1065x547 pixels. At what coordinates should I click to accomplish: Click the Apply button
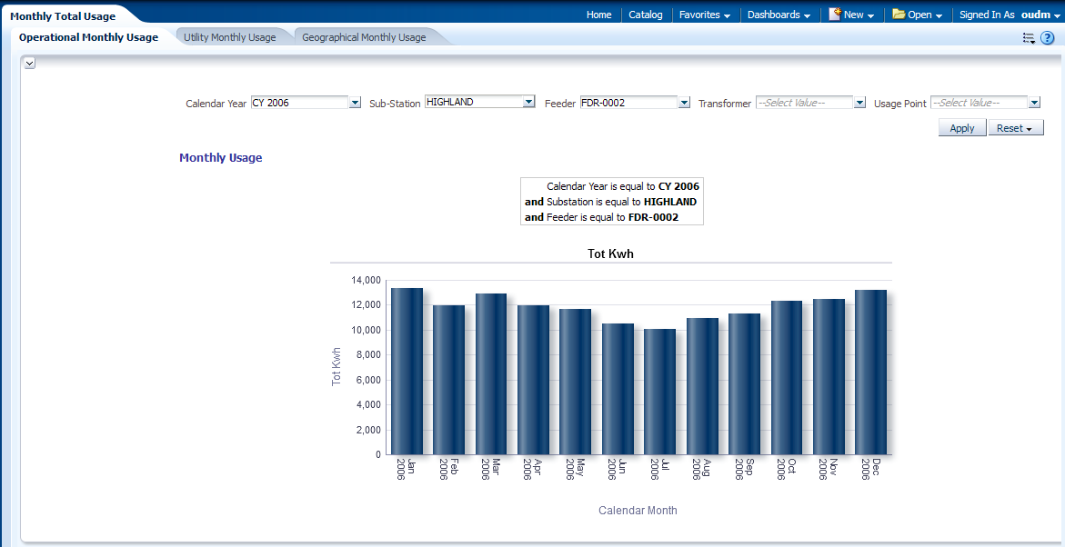[961, 127]
